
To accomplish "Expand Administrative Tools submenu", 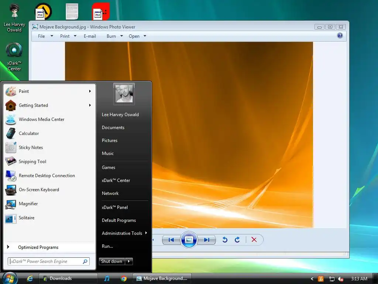I will pyautogui.click(x=124, y=233).
